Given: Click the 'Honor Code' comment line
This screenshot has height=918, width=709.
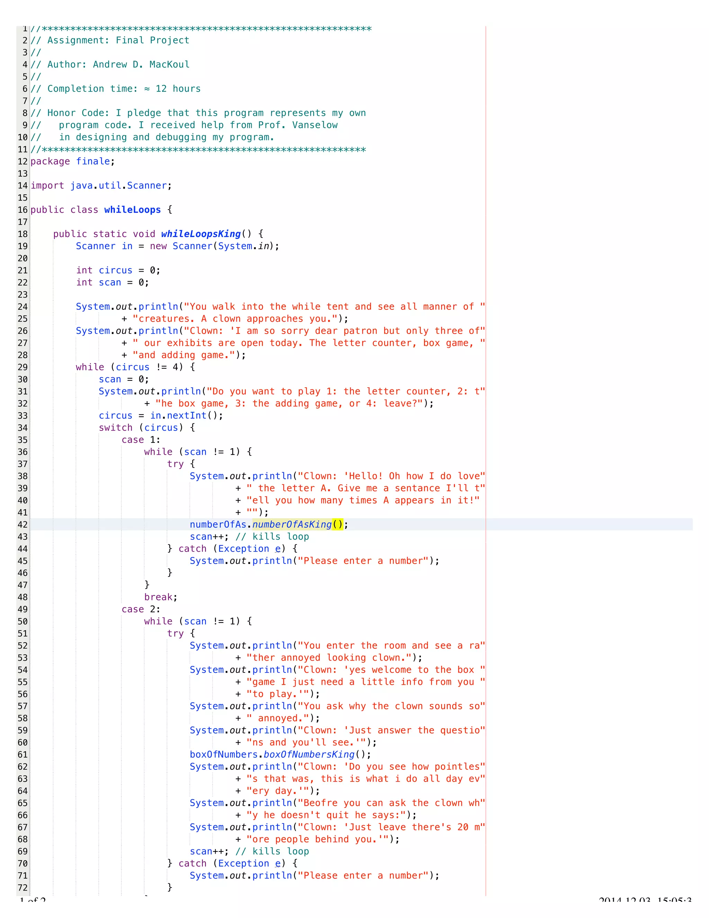Looking at the screenshot, I should [x=198, y=113].
